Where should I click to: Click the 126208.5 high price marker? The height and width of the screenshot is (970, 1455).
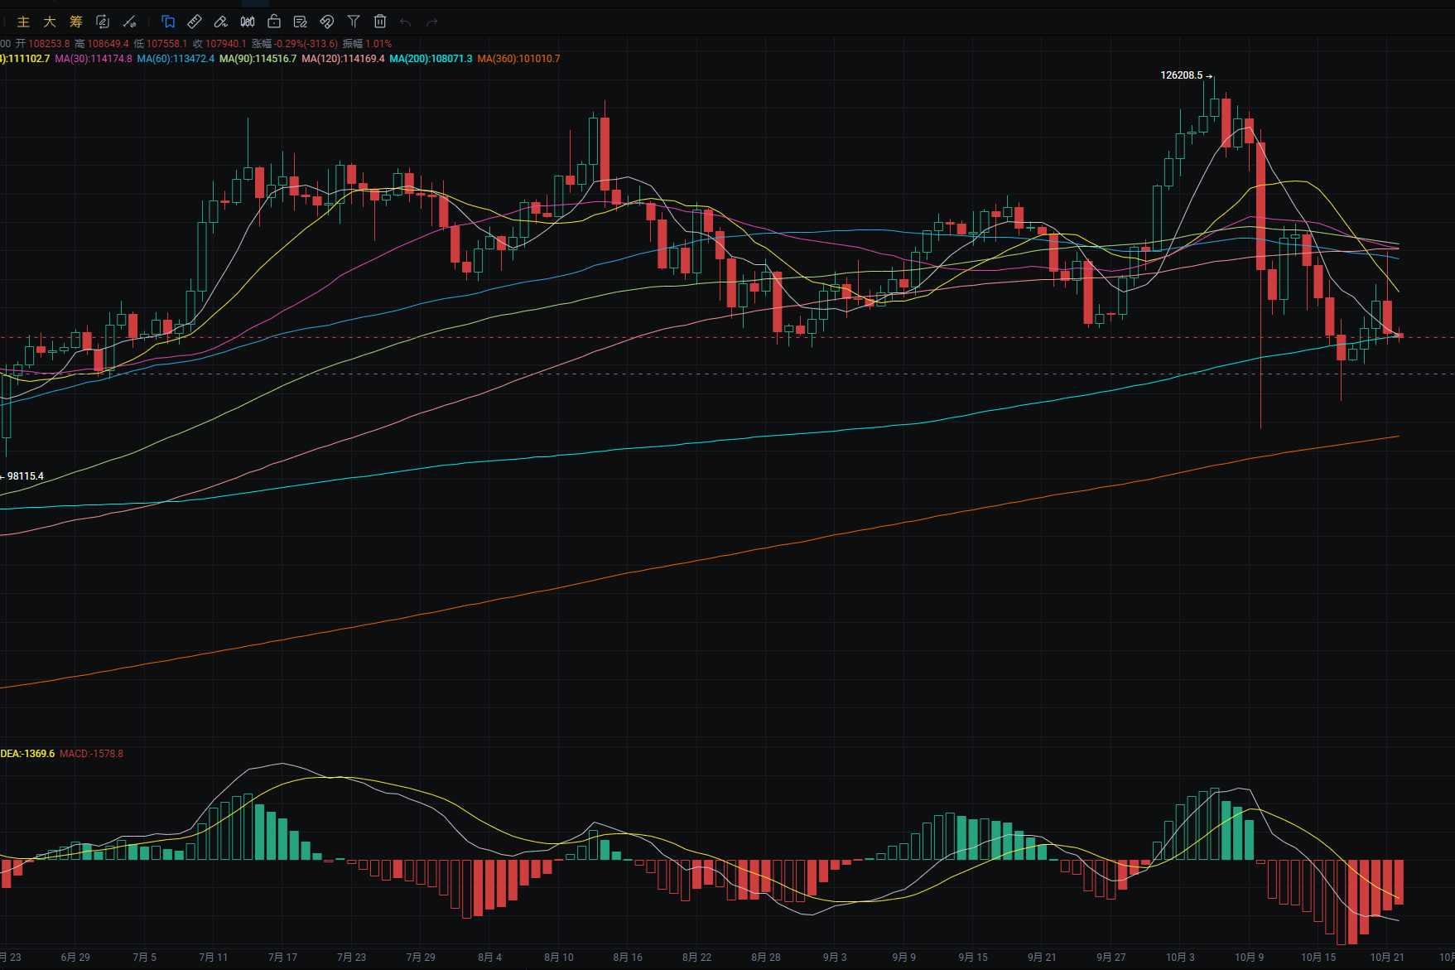tap(1182, 75)
